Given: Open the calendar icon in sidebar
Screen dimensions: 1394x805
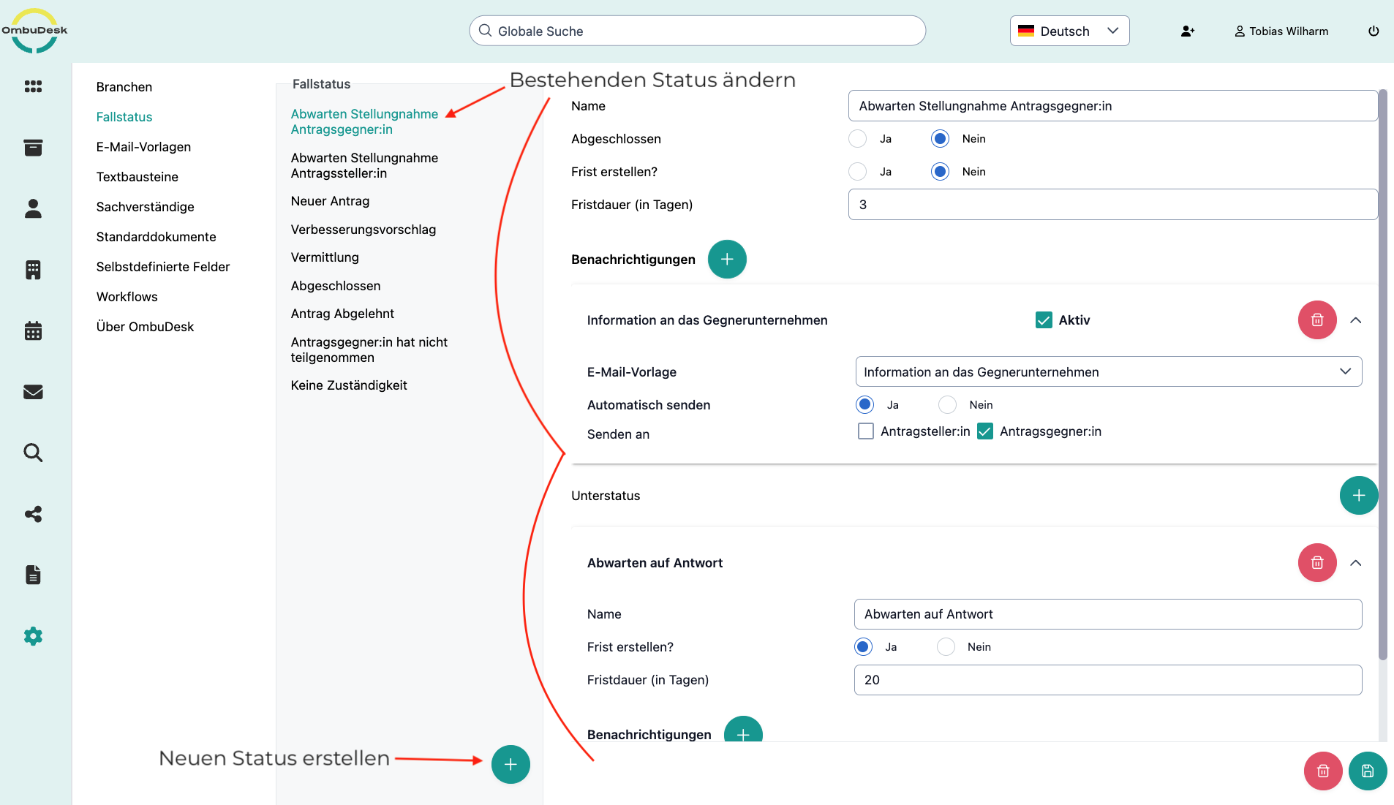Looking at the screenshot, I should pyautogui.click(x=33, y=330).
